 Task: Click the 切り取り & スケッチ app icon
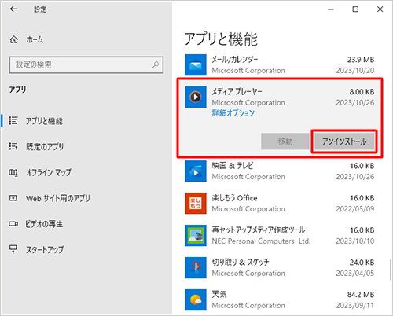(x=196, y=267)
